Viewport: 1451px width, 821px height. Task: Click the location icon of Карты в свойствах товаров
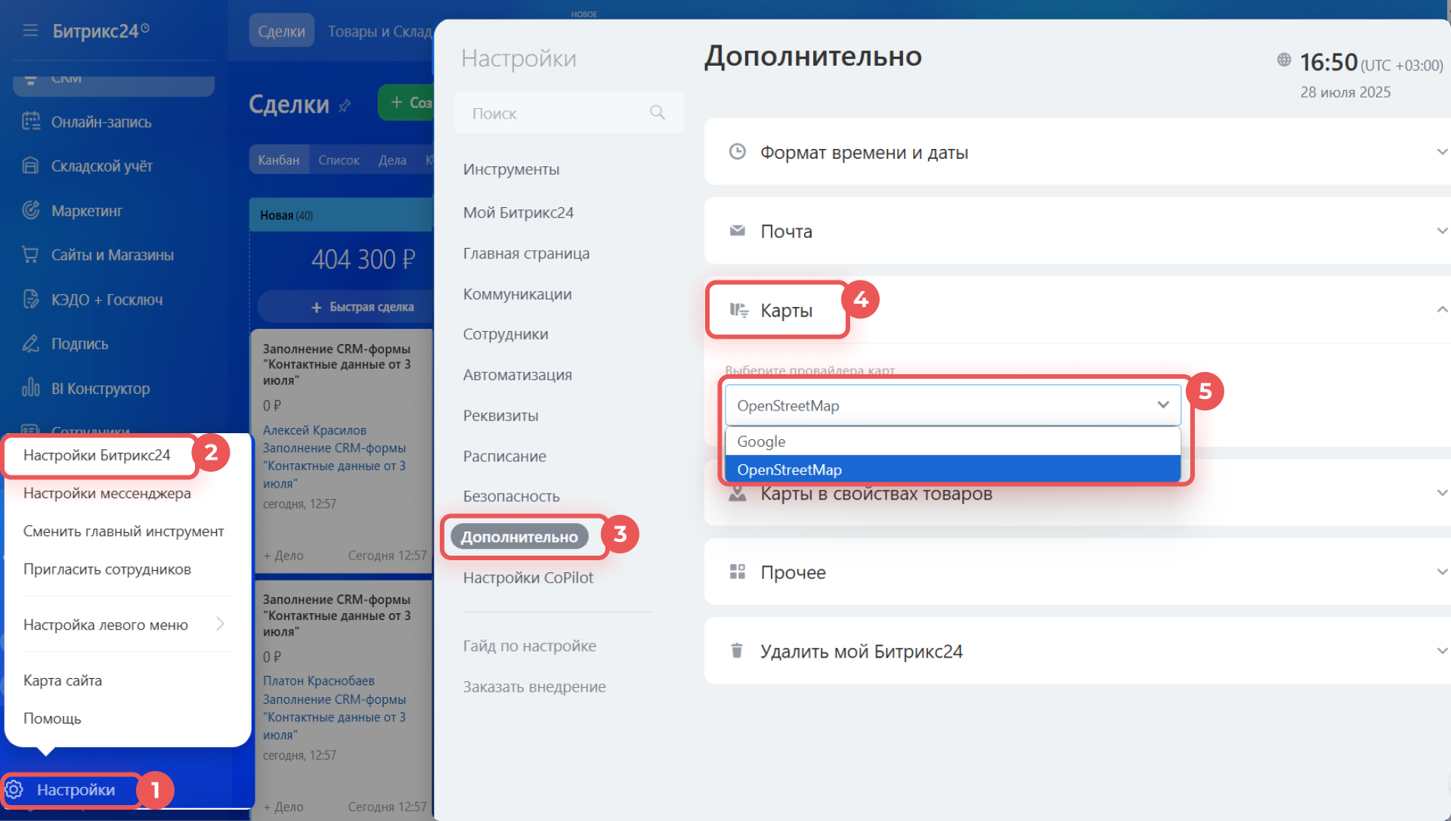click(x=738, y=494)
